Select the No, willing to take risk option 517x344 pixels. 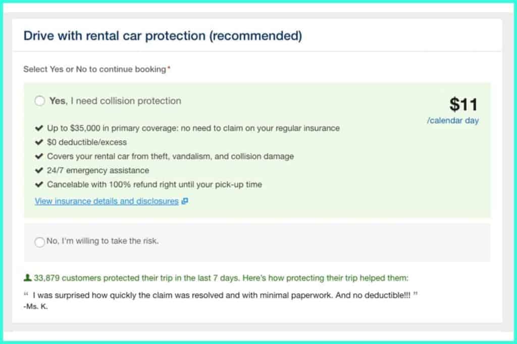coord(39,242)
